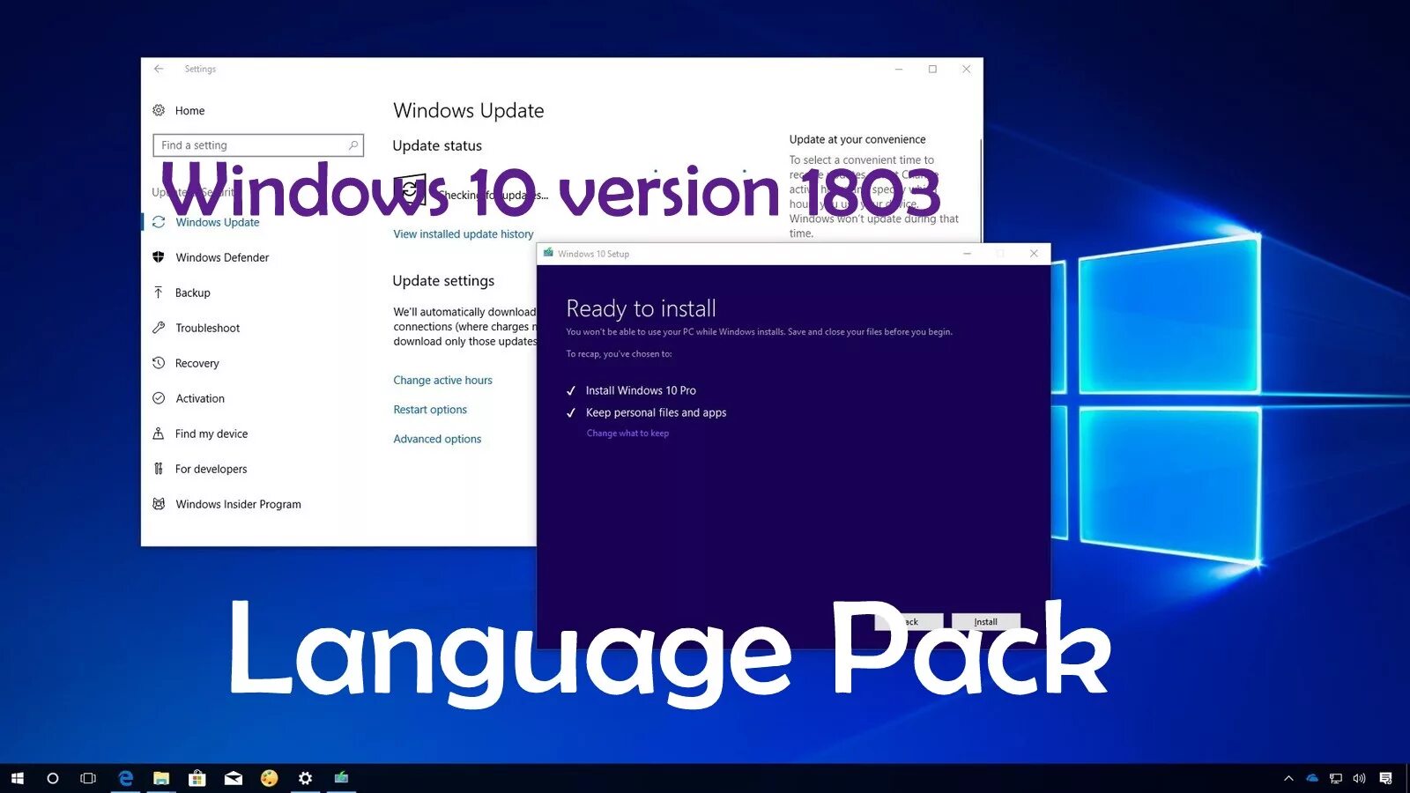
Task: Click View installed update history link
Action: [464, 234]
